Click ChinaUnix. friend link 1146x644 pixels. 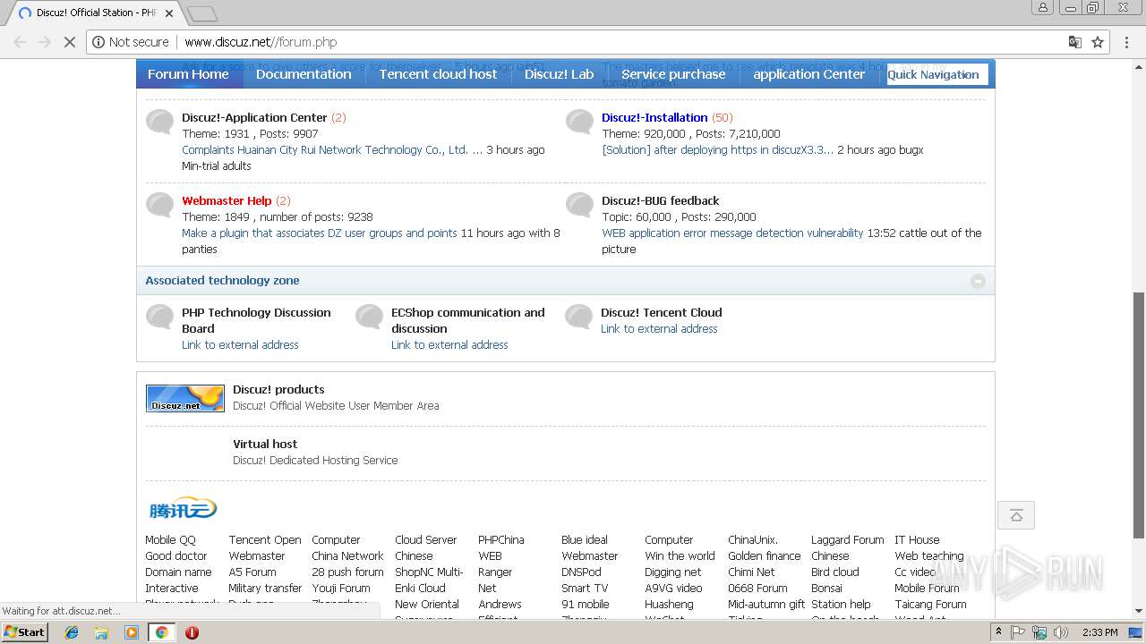pos(753,539)
